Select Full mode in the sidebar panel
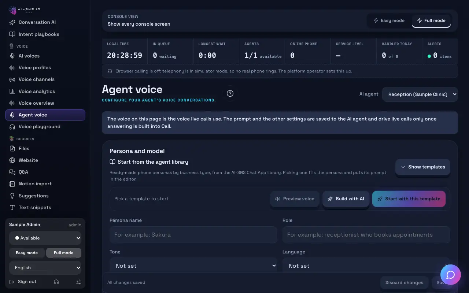Viewport: 469px width, 293px height. pyautogui.click(x=64, y=253)
